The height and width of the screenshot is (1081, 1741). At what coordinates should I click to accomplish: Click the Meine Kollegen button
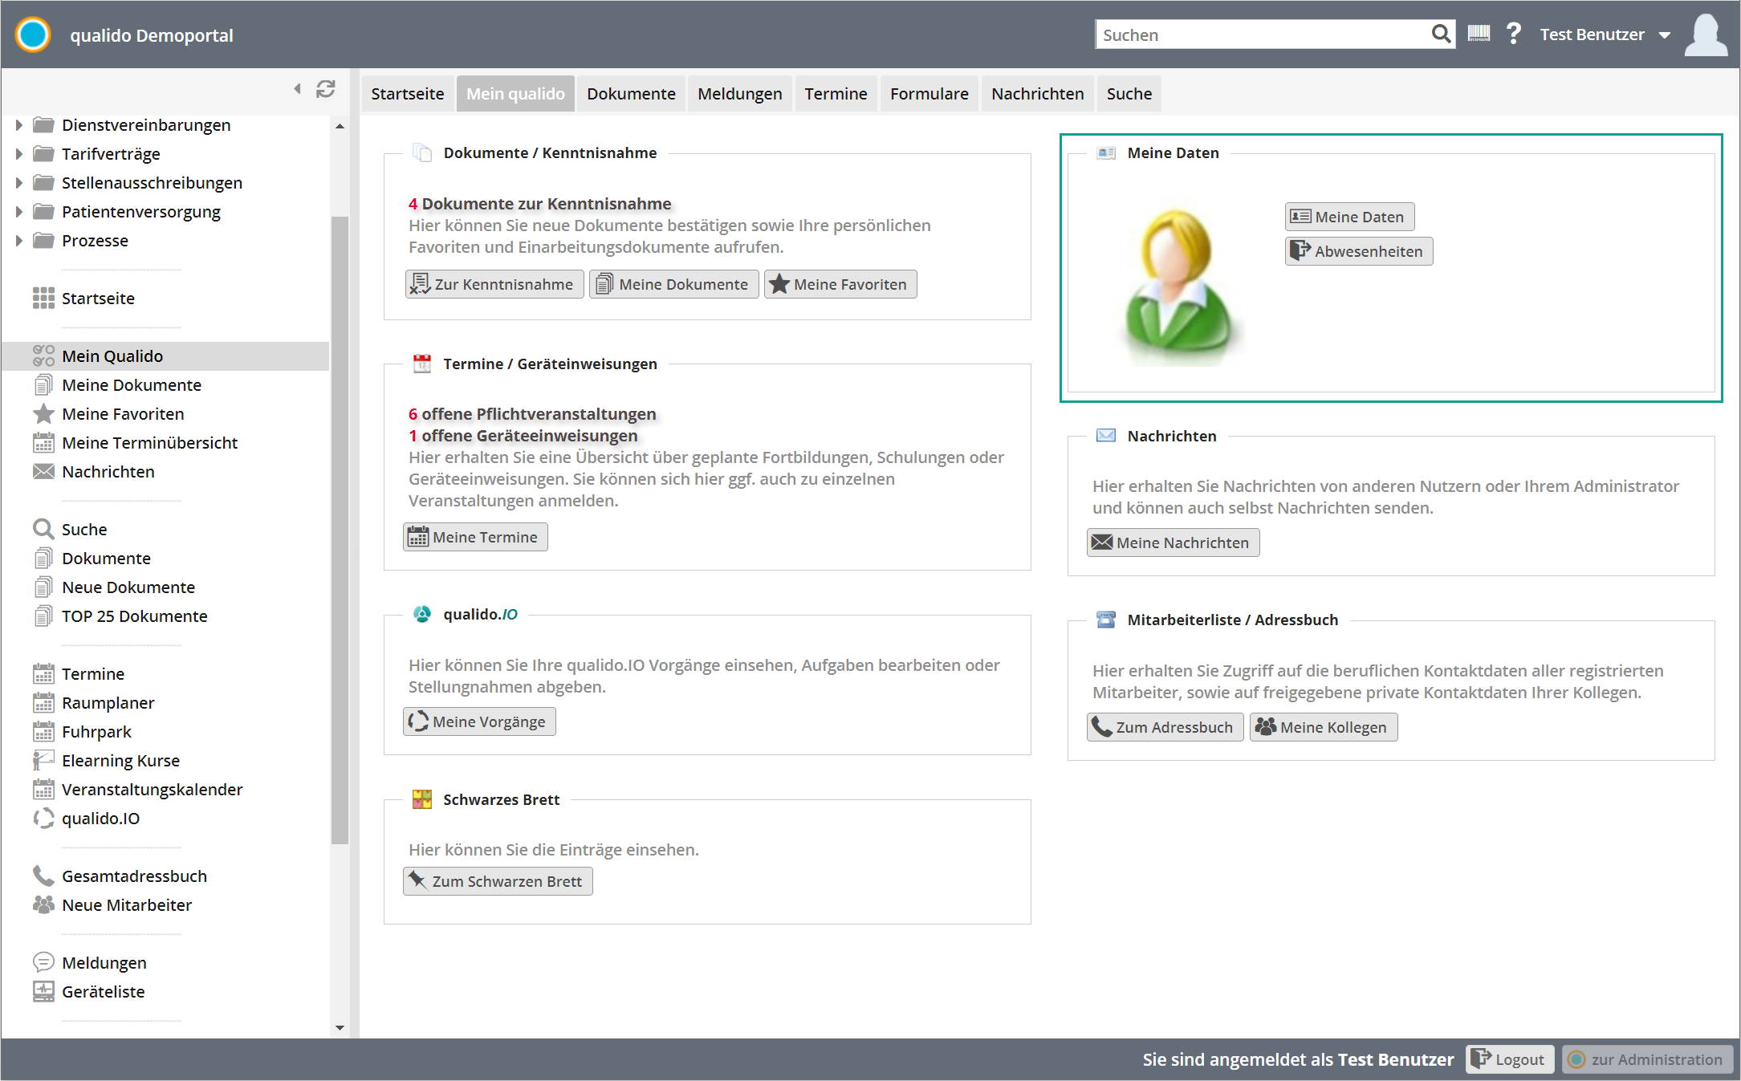pyautogui.click(x=1323, y=727)
